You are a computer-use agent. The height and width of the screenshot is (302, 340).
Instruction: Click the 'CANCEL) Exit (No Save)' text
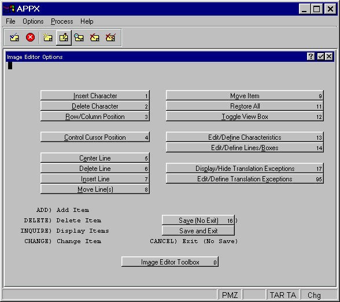coord(194,241)
